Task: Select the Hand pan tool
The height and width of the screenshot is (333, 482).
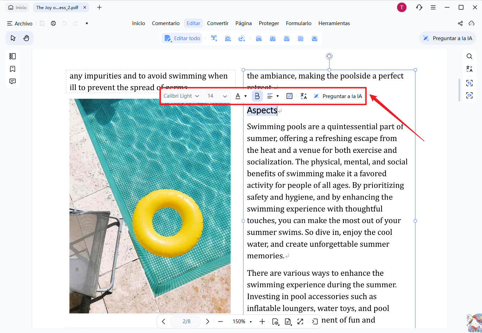Action: [x=26, y=38]
